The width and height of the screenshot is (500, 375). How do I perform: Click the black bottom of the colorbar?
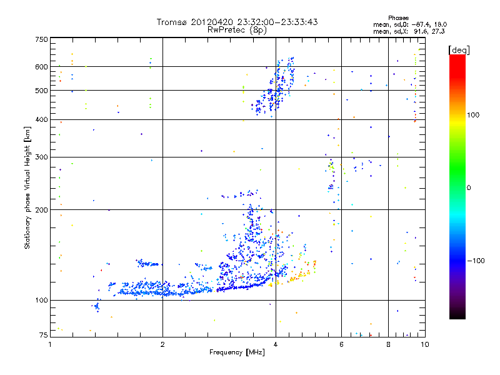coord(457,314)
